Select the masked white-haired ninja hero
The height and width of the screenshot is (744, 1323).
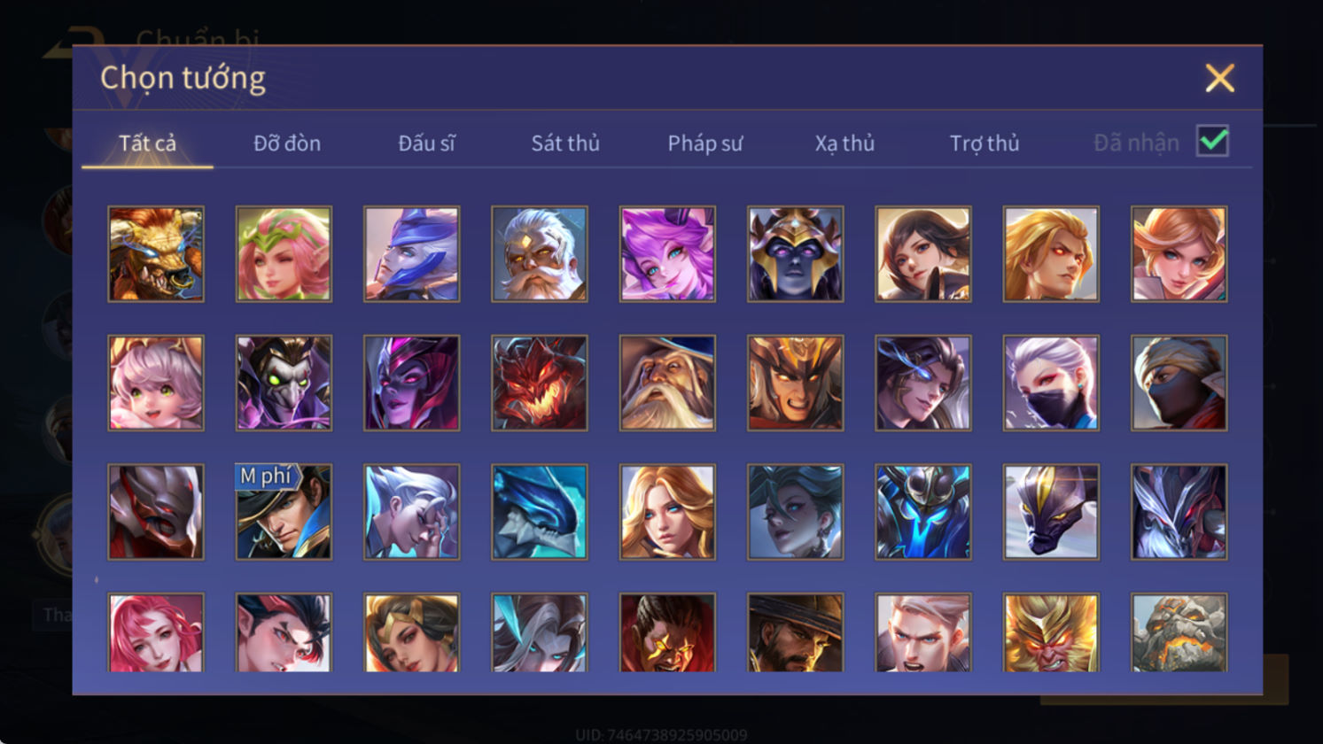(1051, 383)
